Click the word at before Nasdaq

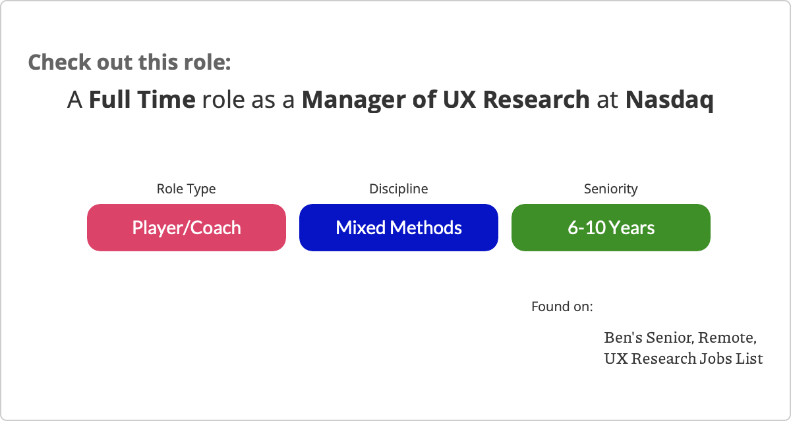608,99
